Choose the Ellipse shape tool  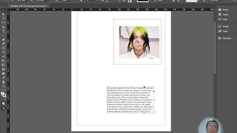[3, 52]
